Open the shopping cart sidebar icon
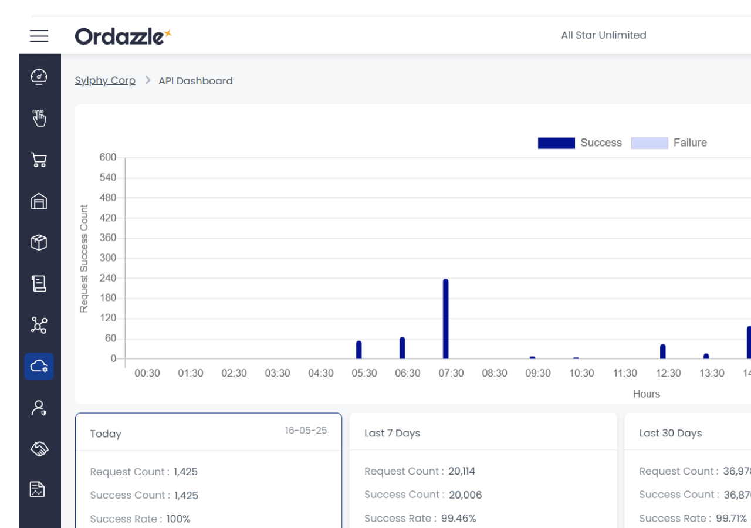 coord(39,160)
